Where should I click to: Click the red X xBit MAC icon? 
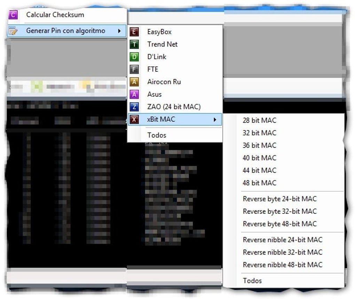click(x=134, y=119)
